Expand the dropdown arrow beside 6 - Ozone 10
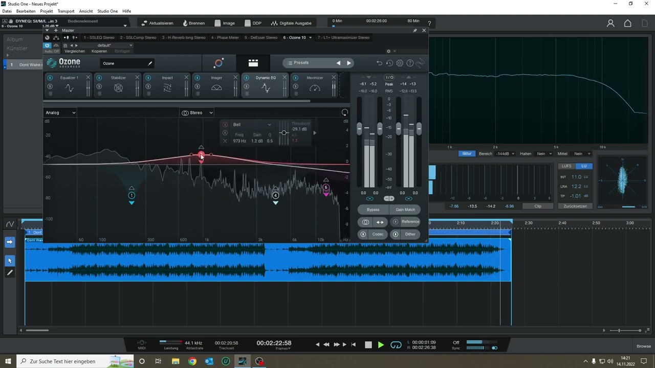 tap(310, 37)
